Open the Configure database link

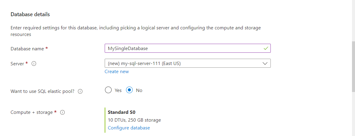(x=129, y=128)
